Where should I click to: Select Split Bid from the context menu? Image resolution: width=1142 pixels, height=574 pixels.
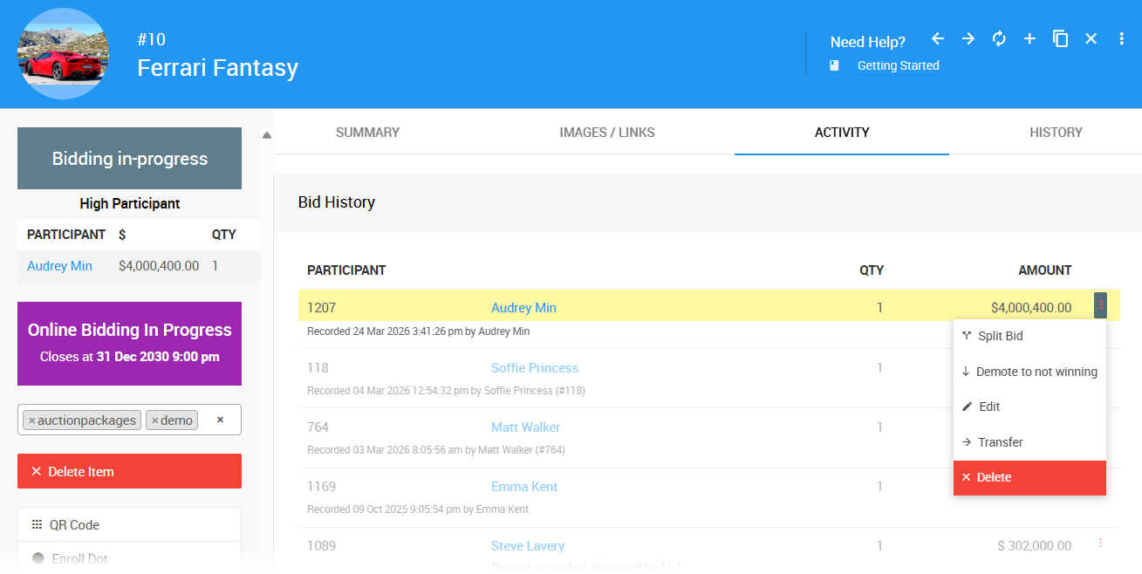1000,336
